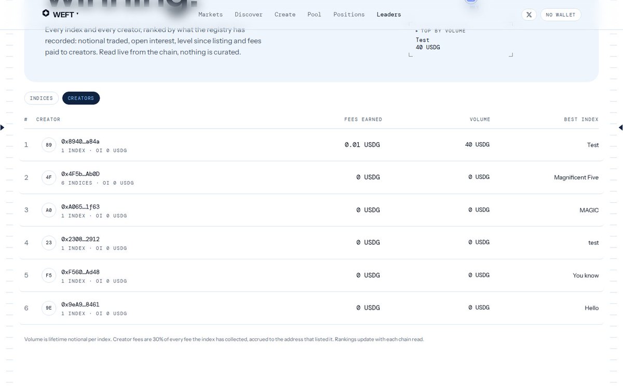The image size is (623, 389).
Task: Open creator address 0xA065…1f63
Action: pos(80,206)
